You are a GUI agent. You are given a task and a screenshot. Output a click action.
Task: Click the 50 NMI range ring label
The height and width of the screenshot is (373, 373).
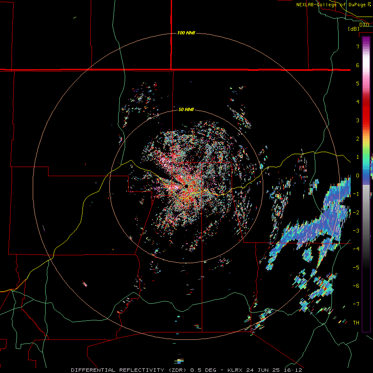coord(186,109)
